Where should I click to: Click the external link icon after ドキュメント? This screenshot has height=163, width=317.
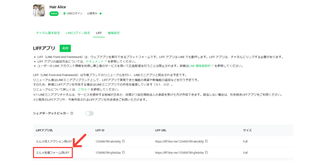105,62
